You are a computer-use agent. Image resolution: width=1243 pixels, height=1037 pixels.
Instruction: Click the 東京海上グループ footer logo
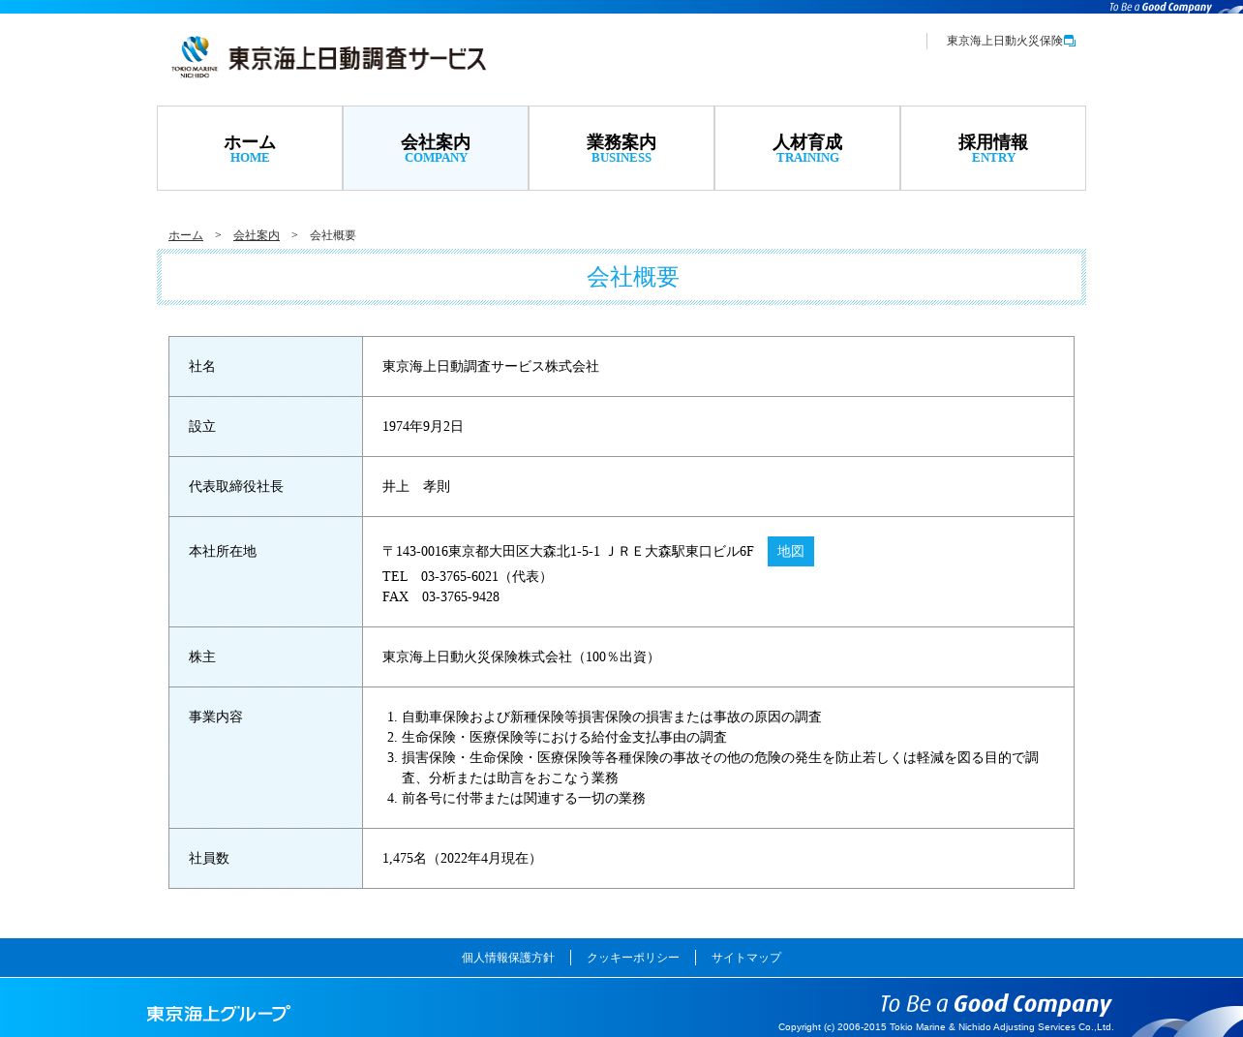click(x=218, y=1014)
